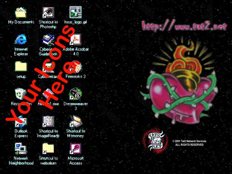The width and height of the screenshot is (232, 174).
Task: Open the Outlook Express icon
Action: pyautogui.click(x=21, y=122)
